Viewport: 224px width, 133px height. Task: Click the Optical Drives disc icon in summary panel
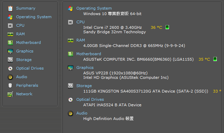click(x=71, y=100)
